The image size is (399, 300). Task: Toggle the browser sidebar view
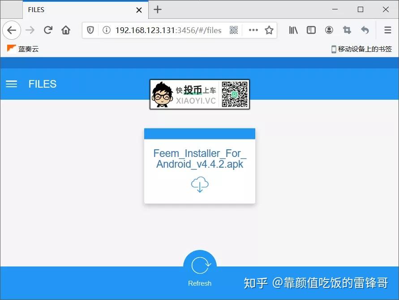(311, 30)
